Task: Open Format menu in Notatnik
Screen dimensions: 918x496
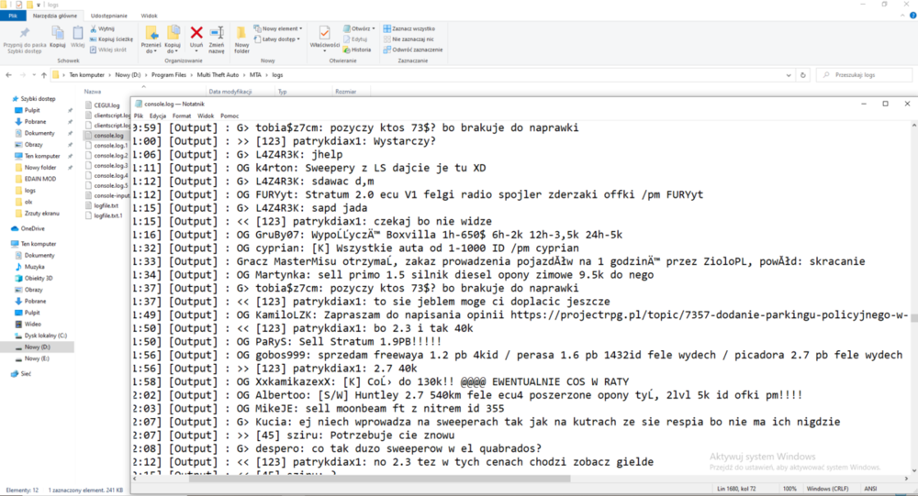Action: click(182, 116)
